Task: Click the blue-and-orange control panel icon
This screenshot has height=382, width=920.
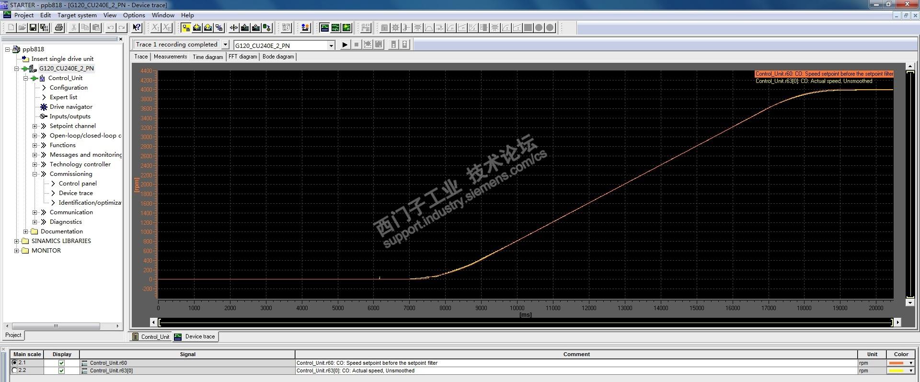Action: pyautogui.click(x=305, y=28)
